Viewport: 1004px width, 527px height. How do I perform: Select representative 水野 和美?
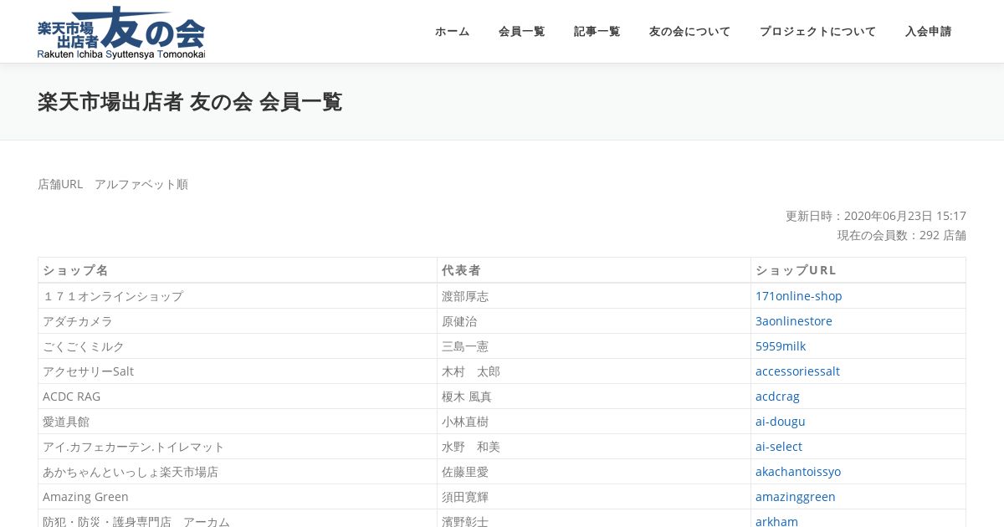point(594,447)
